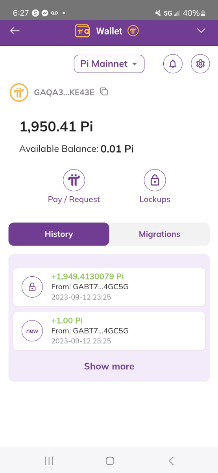This screenshot has width=218, height=473.
Task: Open Android recent apps button
Action: (49, 460)
